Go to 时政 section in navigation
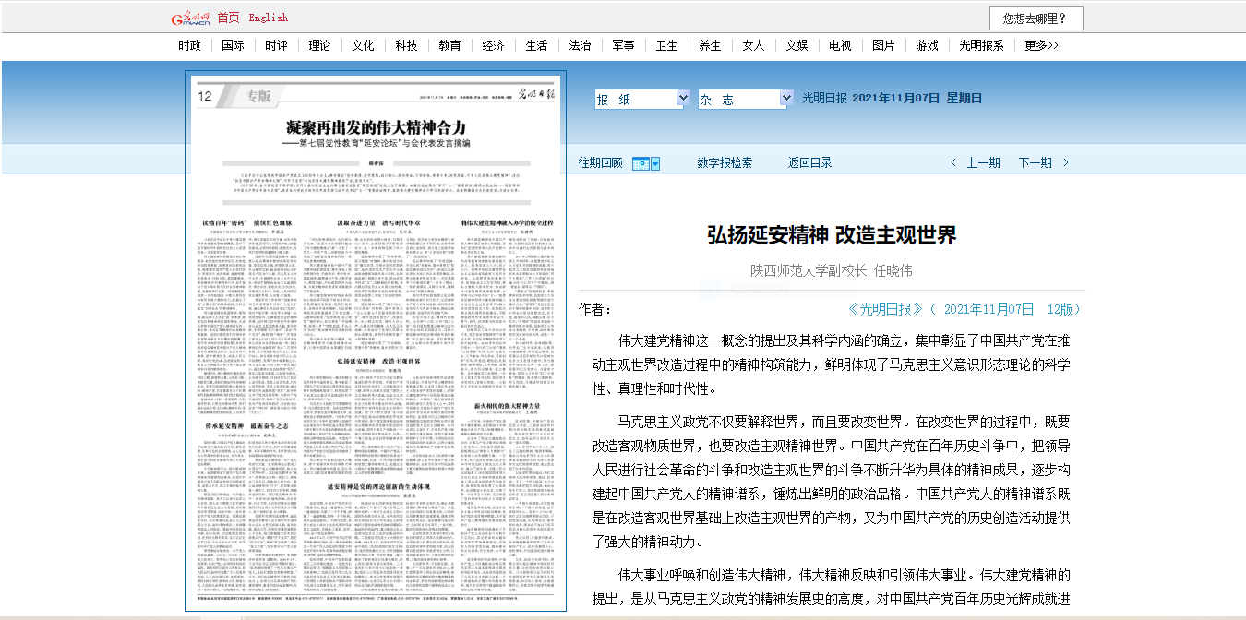This screenshot has width=1246, height=620. coord(189,45)
